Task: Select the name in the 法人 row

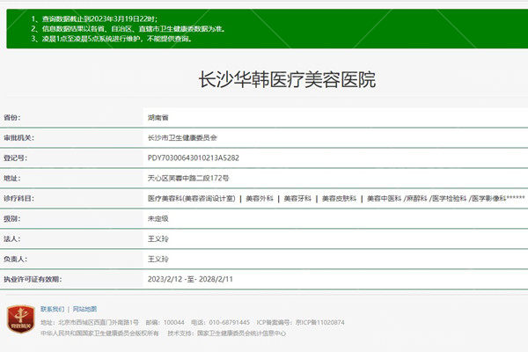Action: [x=158, y=238]
